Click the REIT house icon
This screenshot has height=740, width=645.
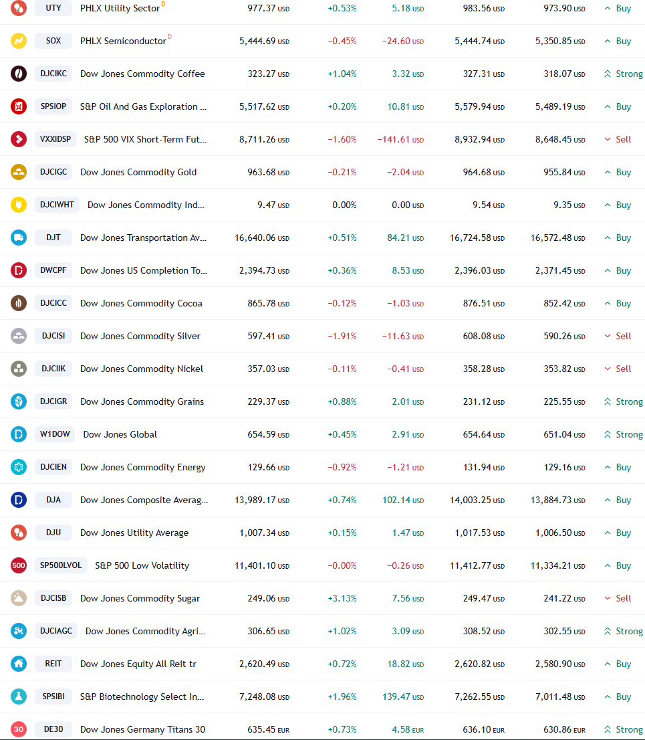coord(19,664)
